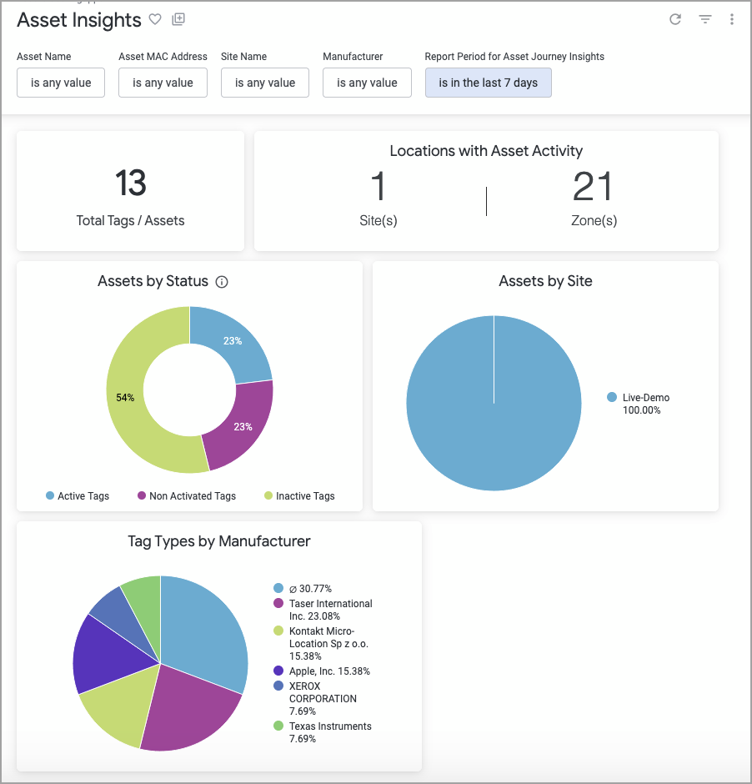The height and width of the screenshot is (784, 752).
Task: Click the Taser International Inc. legend entry
Action: click(323, 610)
